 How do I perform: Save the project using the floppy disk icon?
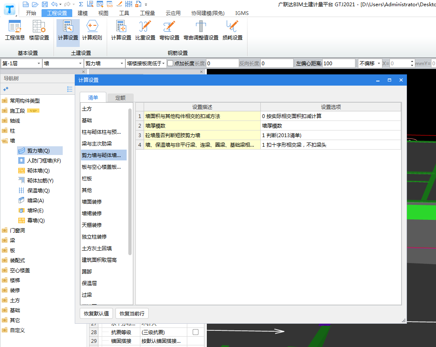44,4
